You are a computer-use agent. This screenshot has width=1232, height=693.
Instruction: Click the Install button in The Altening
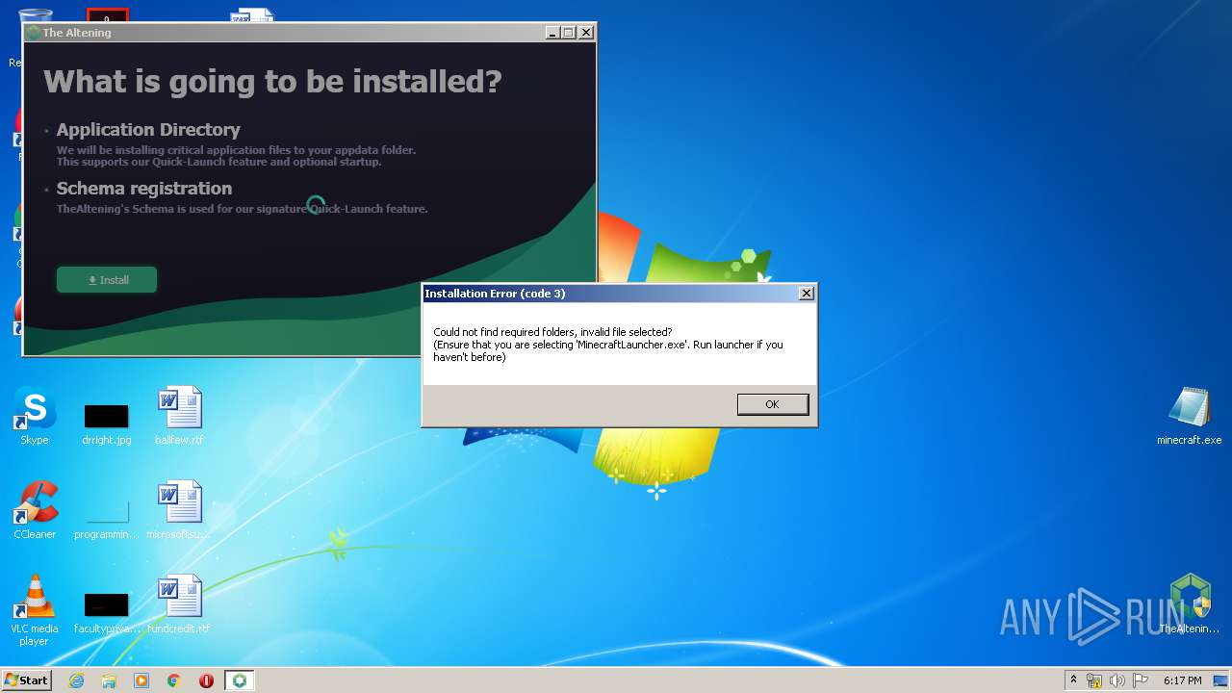pos(107,280)
